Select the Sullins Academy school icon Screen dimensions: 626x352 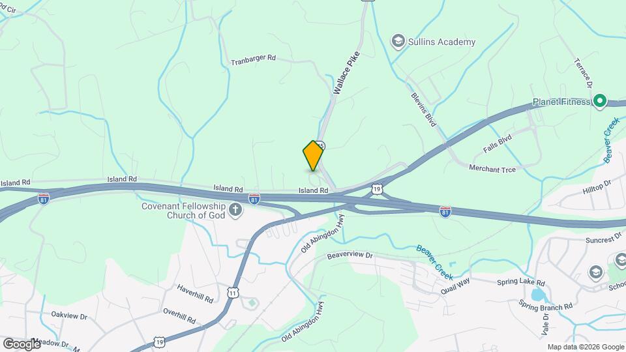(398, 42)
